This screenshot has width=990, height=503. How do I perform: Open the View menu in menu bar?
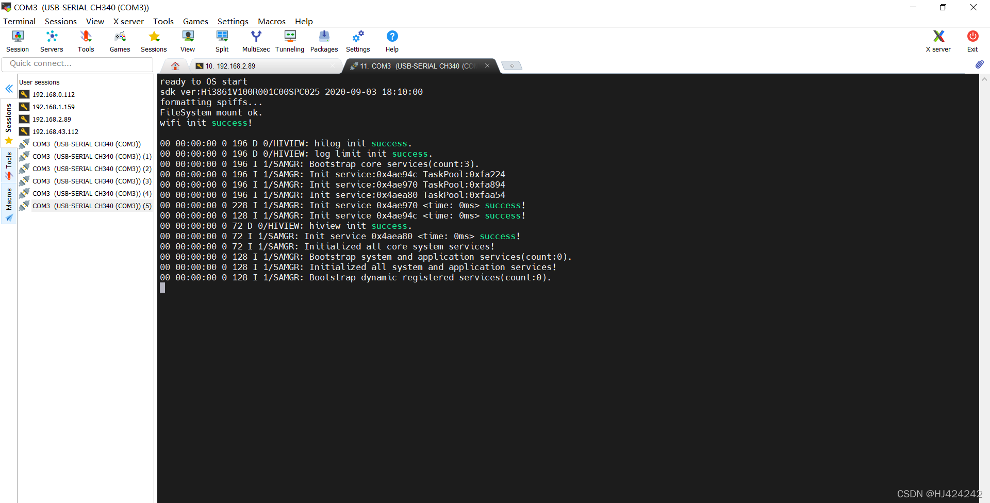point(95,21)
